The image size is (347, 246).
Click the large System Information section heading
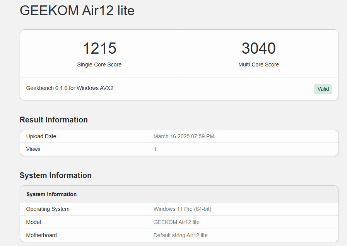click(56, 175)
